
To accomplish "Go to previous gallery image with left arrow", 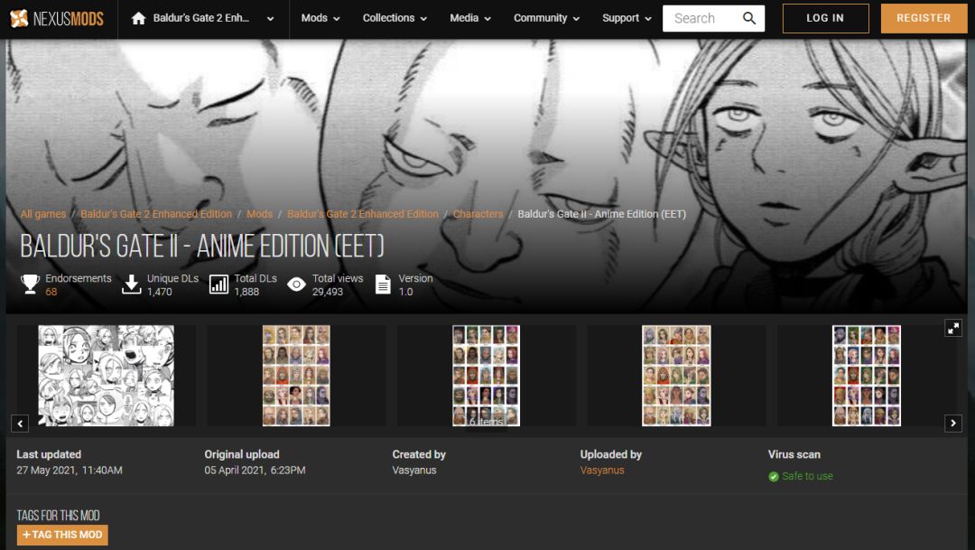I will click(20, 424).
